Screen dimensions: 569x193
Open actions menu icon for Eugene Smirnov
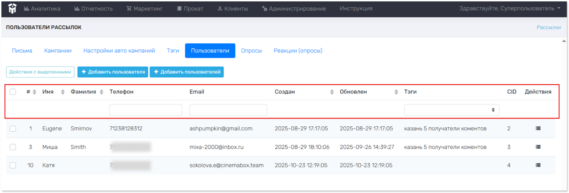tap(538, 128)
